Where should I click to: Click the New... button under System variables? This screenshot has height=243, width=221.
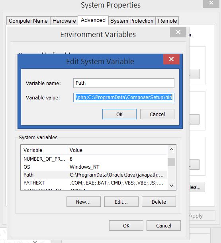tap(84, 202)
